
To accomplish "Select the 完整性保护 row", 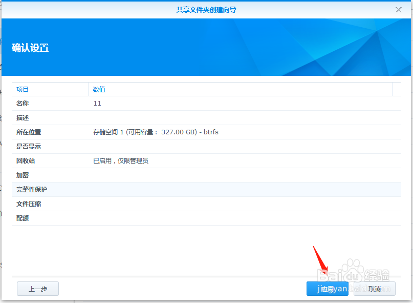I will coord(206,190).
